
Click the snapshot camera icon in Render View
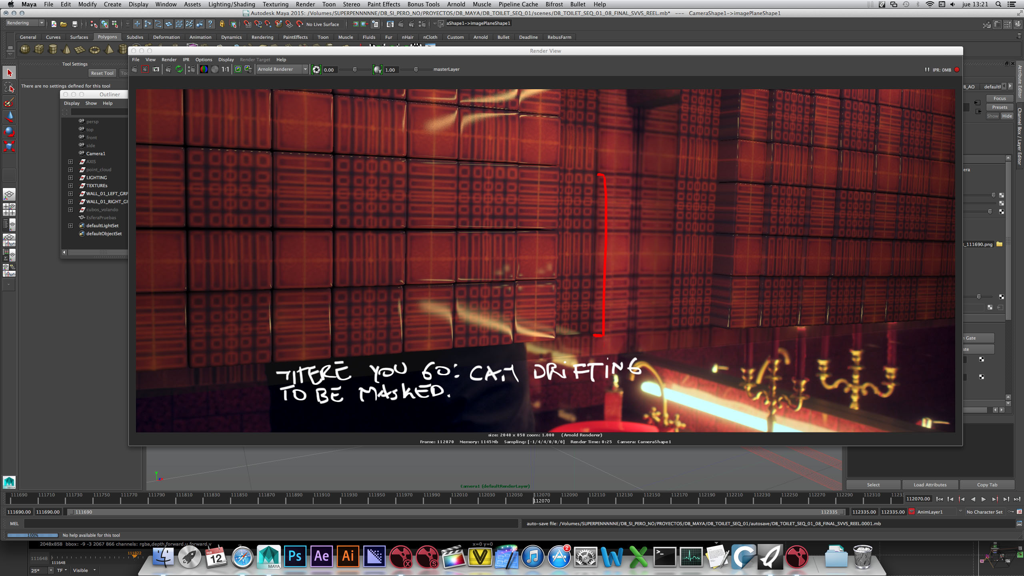coord(156,69)
